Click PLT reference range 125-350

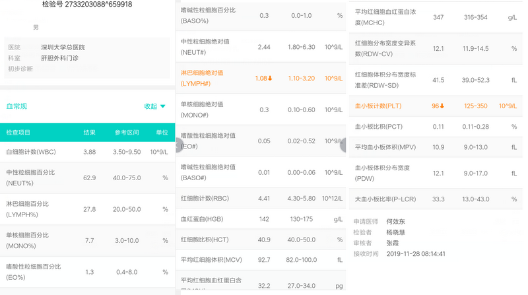pyautogui.click(x=475, y=106)
